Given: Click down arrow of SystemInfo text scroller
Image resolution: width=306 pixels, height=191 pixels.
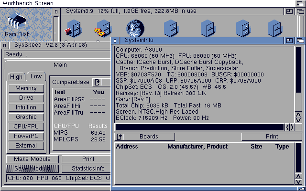Looking at the screenshot, I should pyautogui.click(x=298, y=120).
